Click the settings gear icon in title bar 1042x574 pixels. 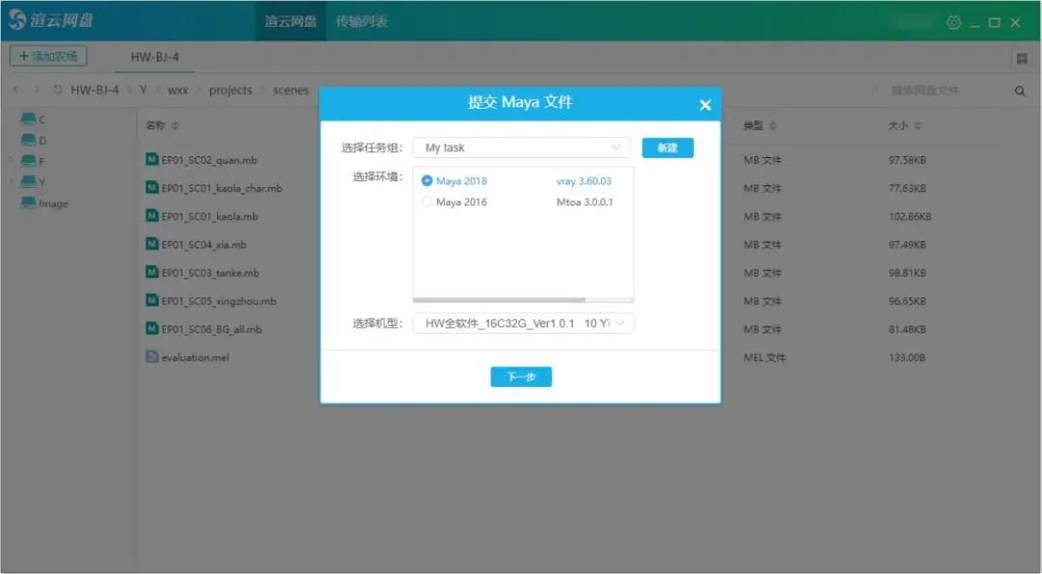(953, 22)
